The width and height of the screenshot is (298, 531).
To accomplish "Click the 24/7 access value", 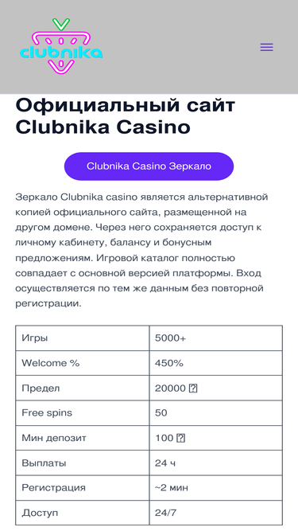I will click(165, 513).
